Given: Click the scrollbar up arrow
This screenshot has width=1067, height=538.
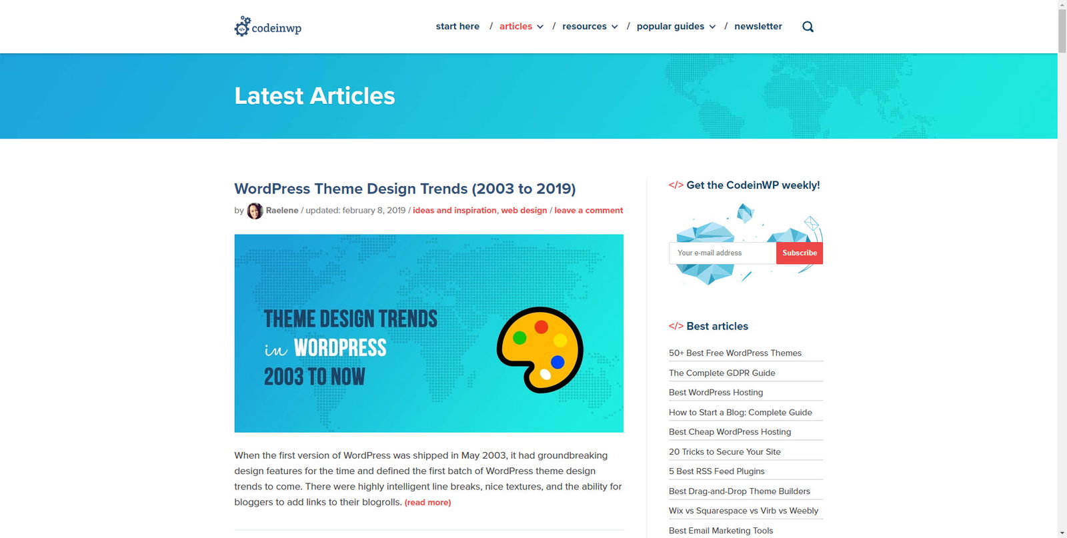Looking at the screenshot, I should click(1062, 4).
